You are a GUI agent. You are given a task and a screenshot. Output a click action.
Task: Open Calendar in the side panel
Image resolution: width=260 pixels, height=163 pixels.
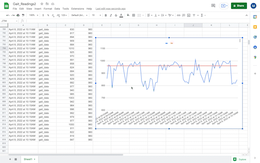click(255, 17)
